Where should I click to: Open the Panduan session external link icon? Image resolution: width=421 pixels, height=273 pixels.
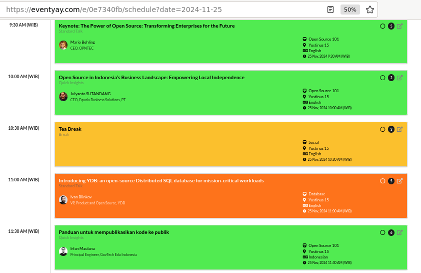(x=399, y=232)
